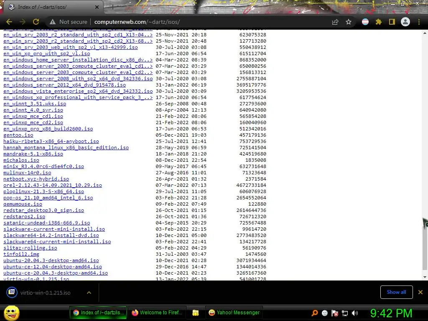Open haiku-r1beta3-x86_64-anyboot.iso link
The height and width of the screenshot is (321, 428).
point(51,141)
